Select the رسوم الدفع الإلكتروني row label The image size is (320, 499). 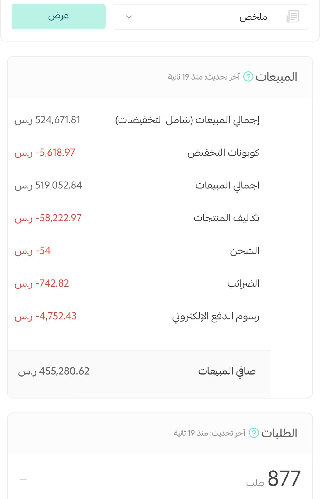[216, 317]
